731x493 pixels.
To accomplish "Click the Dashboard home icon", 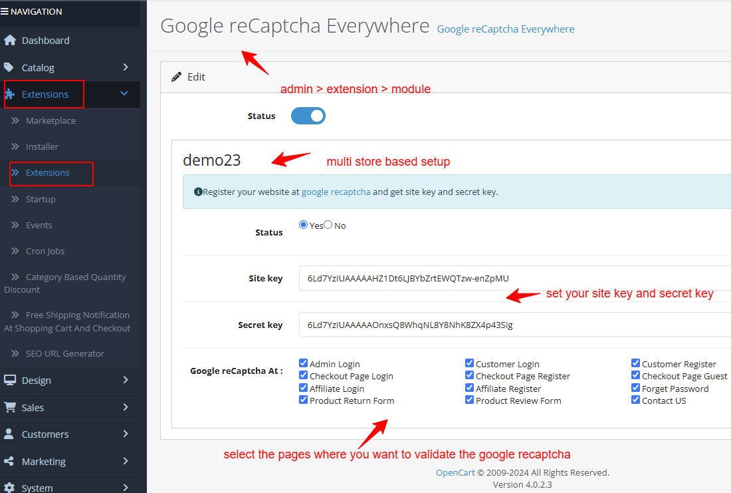I will (10, 41).
